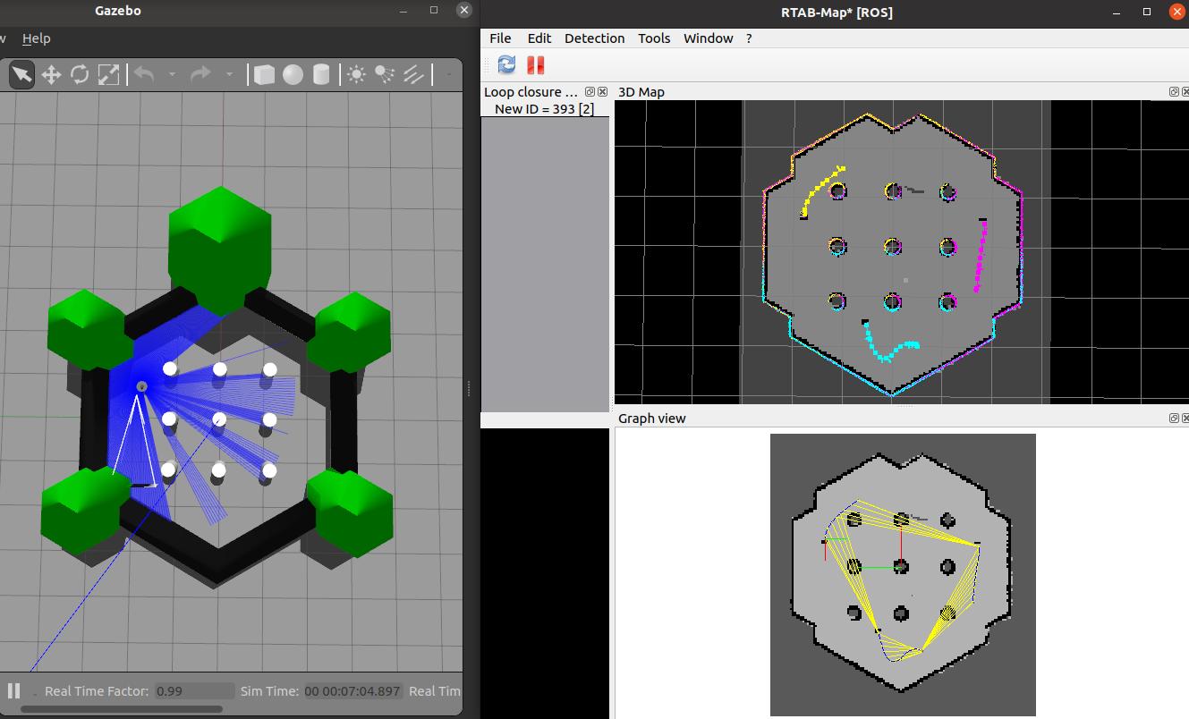Expand the undo history dropdown arrow

click(x=172, y=74)
